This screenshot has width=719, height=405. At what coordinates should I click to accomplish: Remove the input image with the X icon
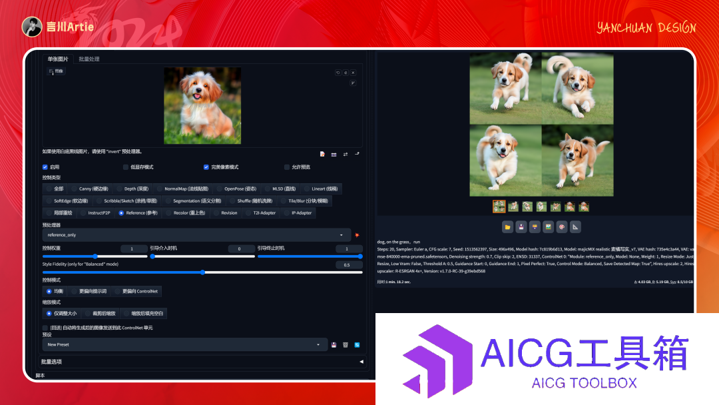coord(353,73)
